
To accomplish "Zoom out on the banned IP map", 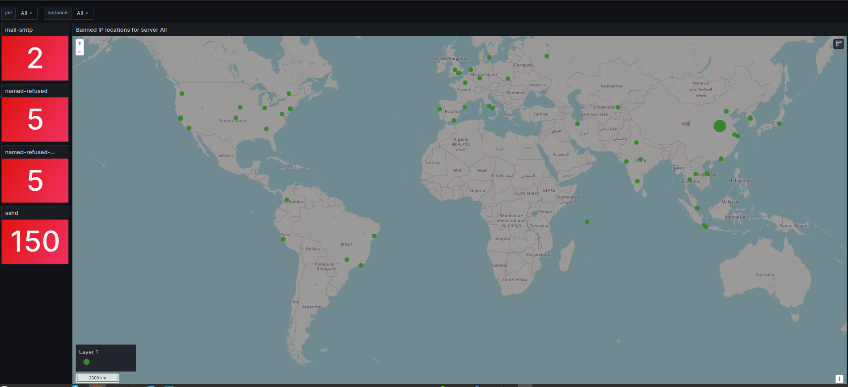I will [80, 52].
